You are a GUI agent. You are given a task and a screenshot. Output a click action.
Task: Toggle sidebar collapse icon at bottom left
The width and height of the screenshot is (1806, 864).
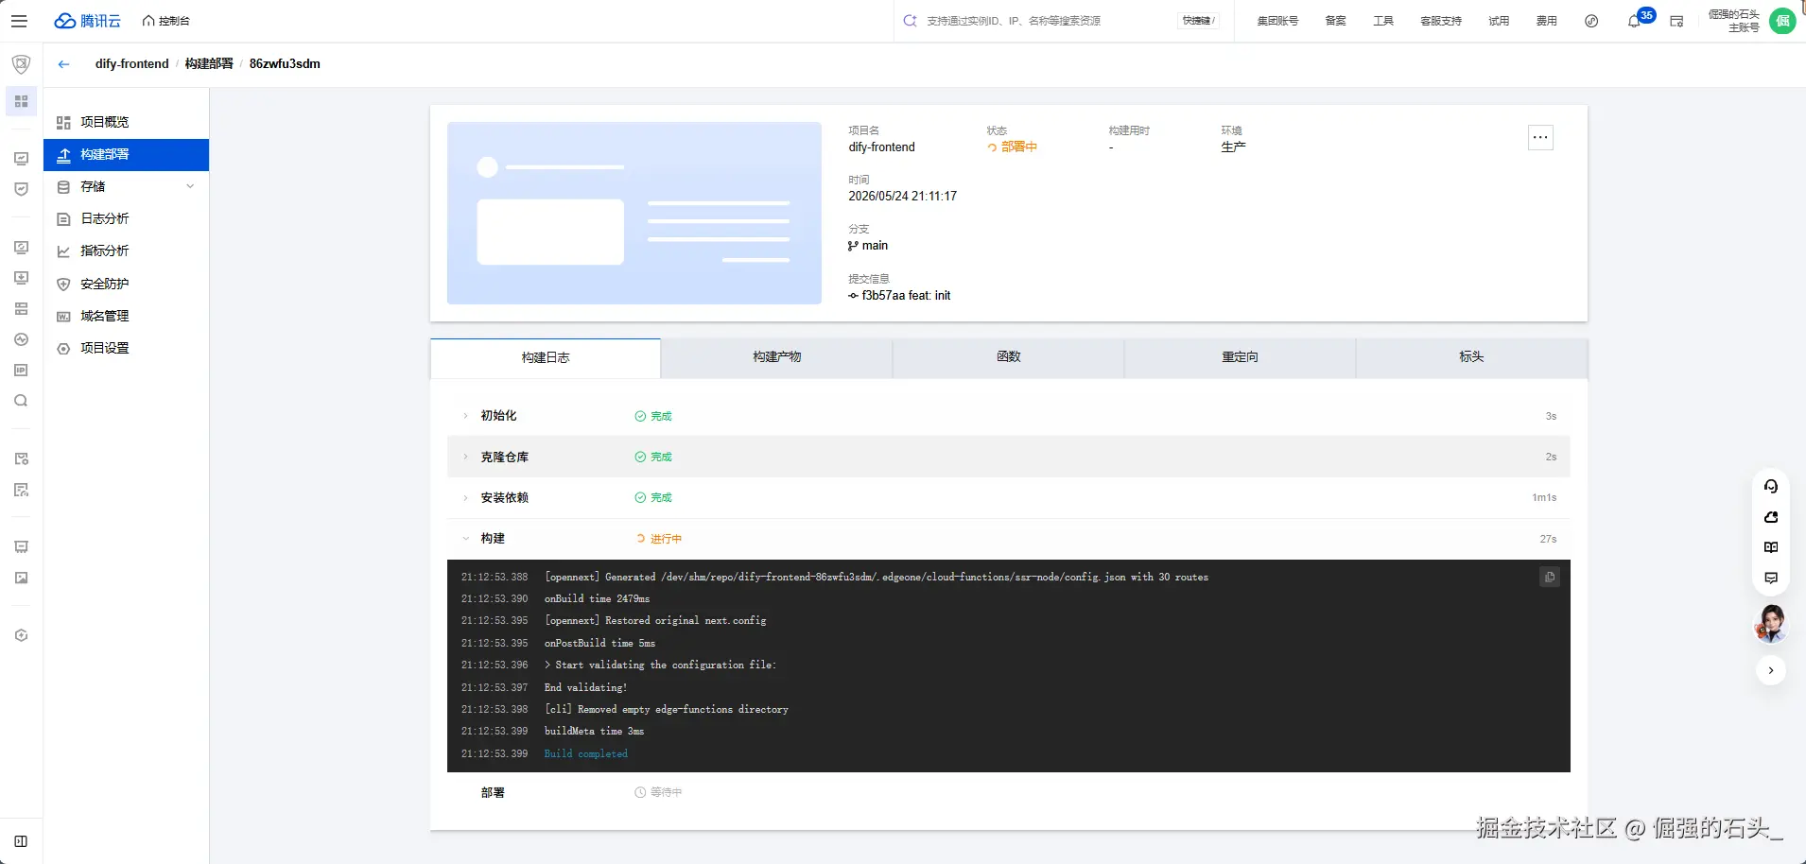pyautogui.click(x=21, y=841)
